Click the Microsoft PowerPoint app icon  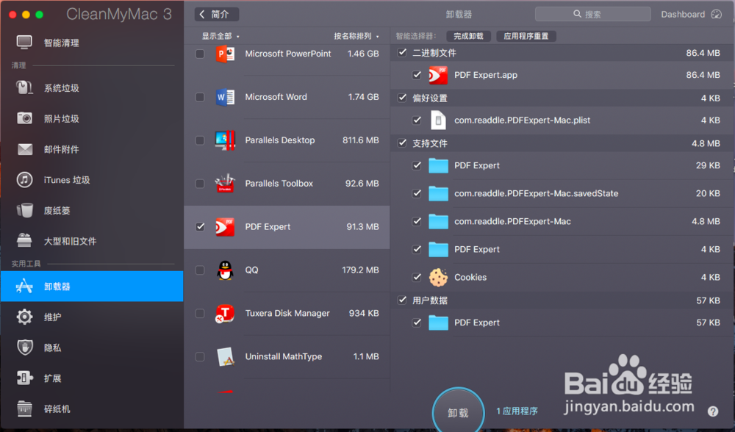click(x=225, y=54)
